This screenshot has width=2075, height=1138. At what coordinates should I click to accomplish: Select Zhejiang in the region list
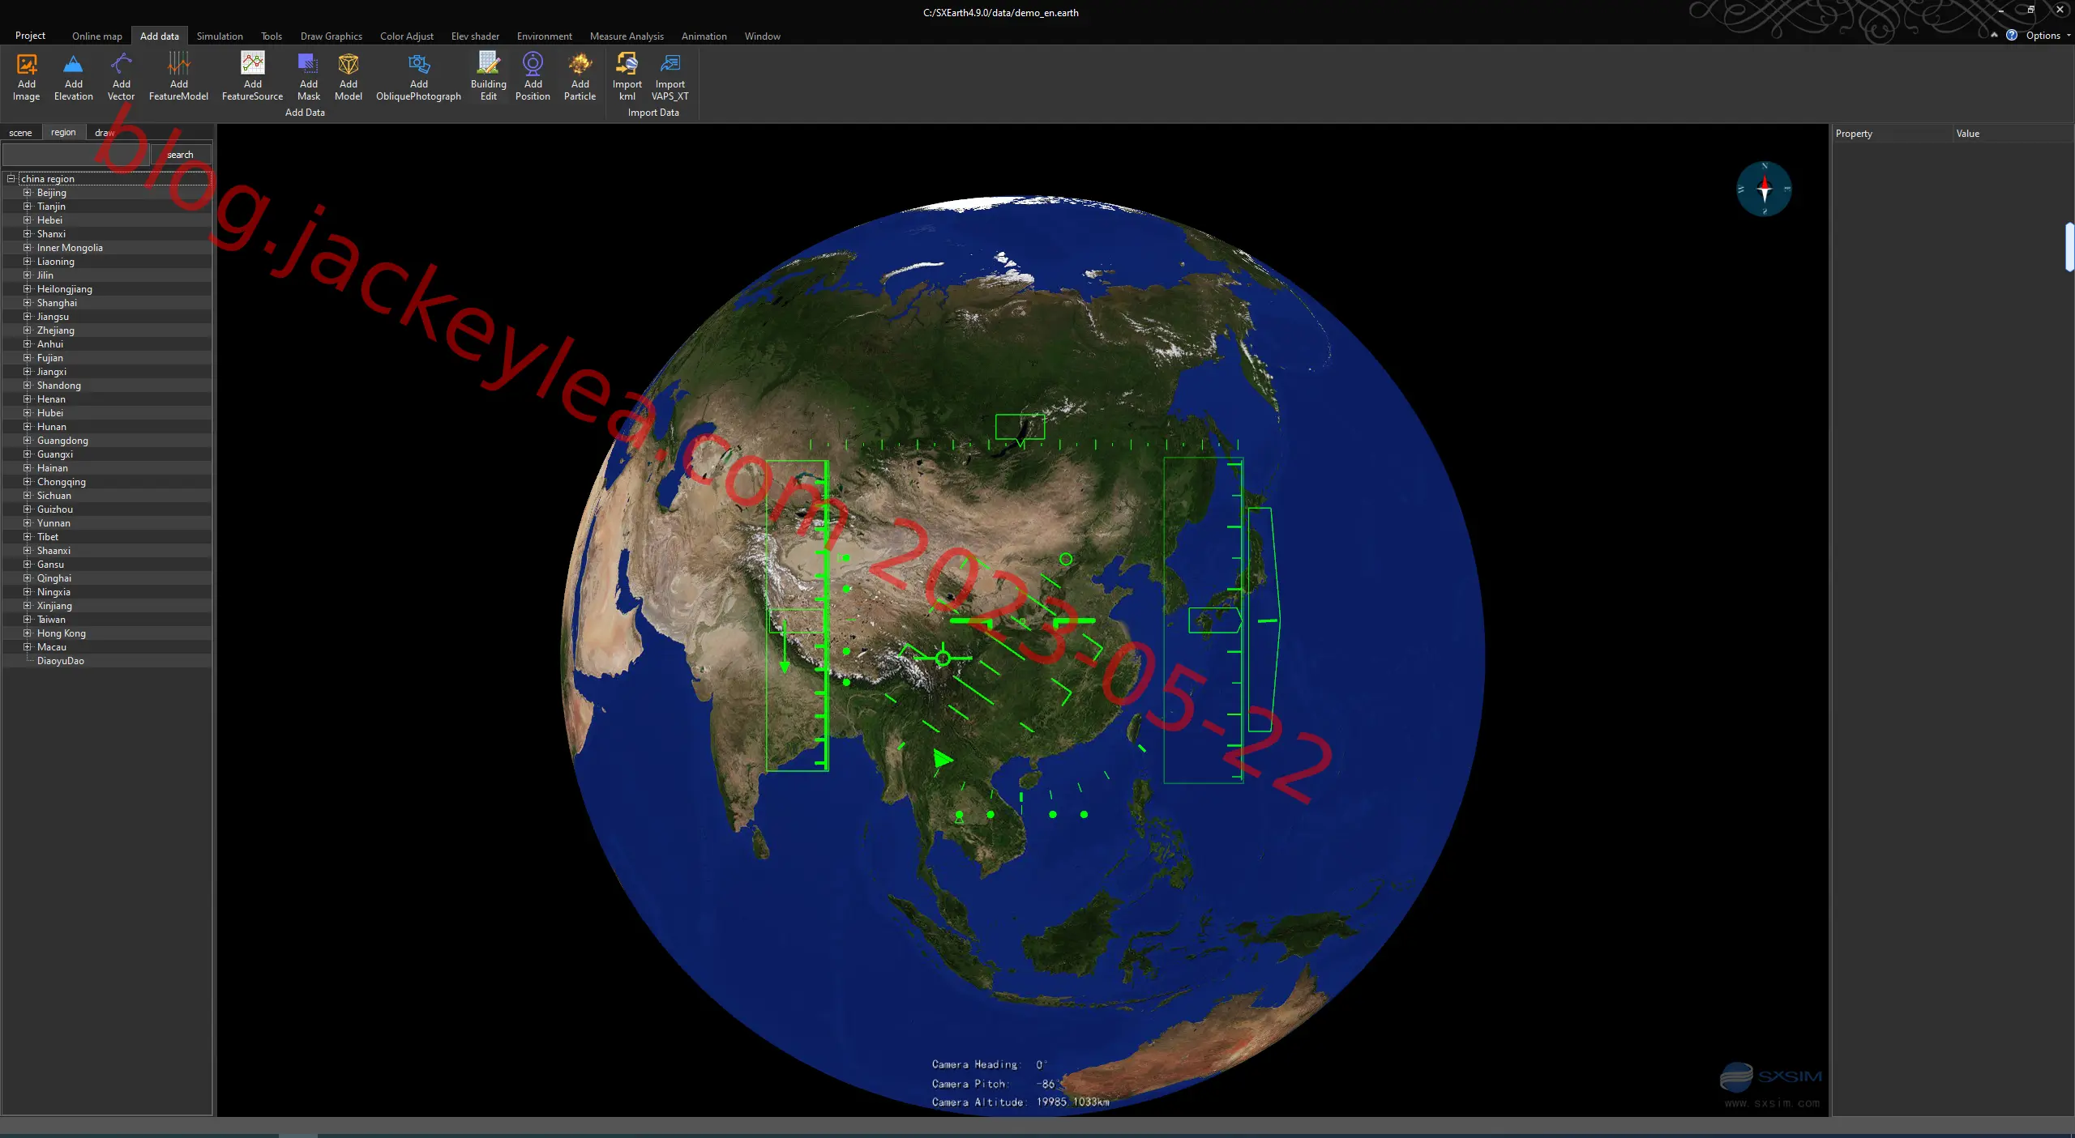pos(56,330)
